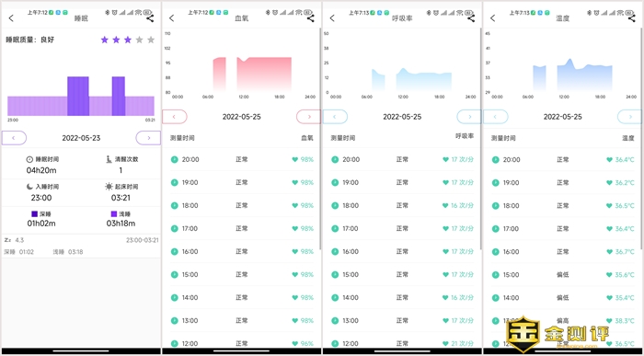Show previous day before 2022-05-23 sleep

14,138
